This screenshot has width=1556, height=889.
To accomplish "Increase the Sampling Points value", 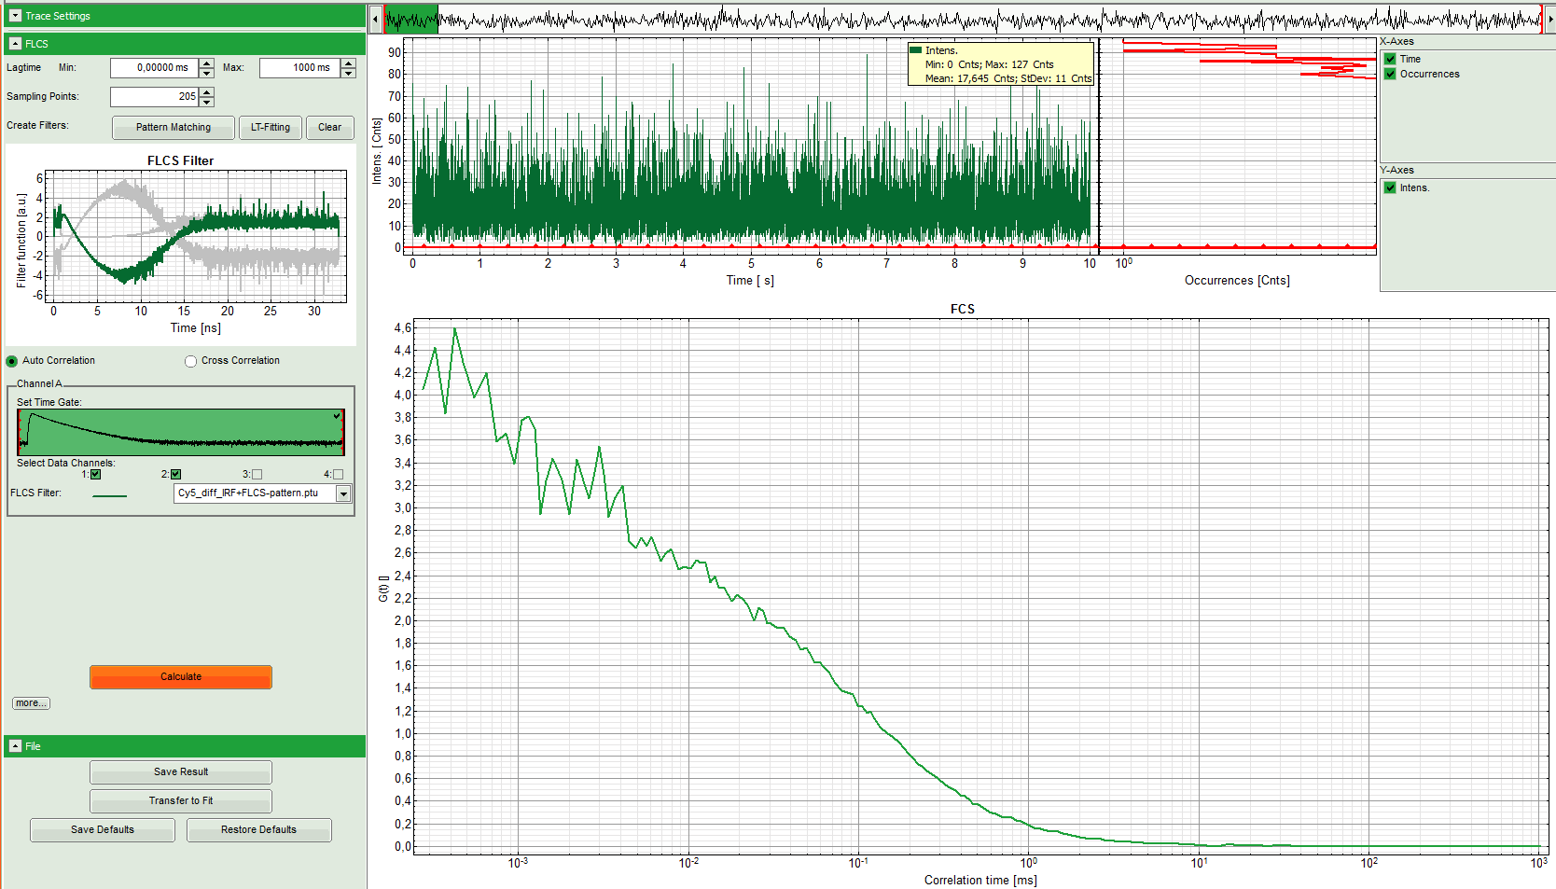I will pyautogui.click(x=207, y=91).
